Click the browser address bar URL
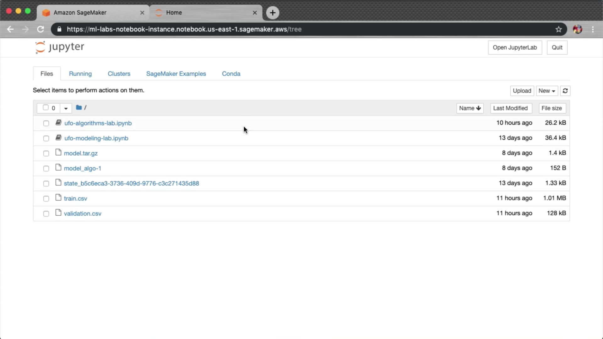Screen dimensions: 603x339 [x=184, y=29]
